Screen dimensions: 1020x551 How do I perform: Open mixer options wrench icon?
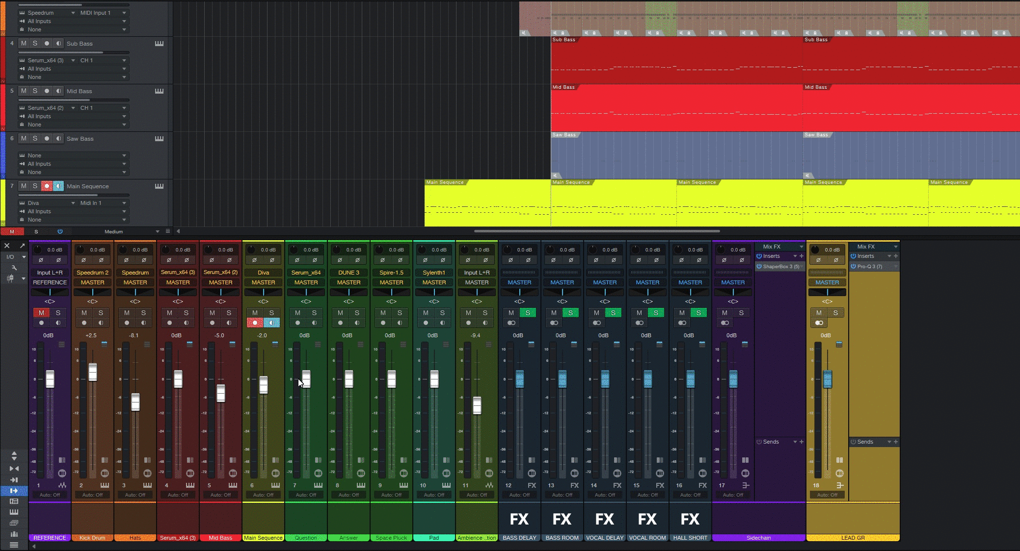[x=14, y=268]
